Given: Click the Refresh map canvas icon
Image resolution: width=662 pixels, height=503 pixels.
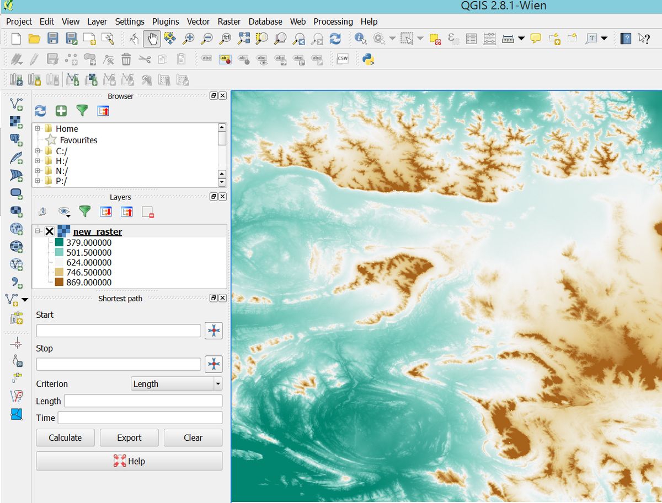Looking at the screenshot, I should [x=335, y=39].
